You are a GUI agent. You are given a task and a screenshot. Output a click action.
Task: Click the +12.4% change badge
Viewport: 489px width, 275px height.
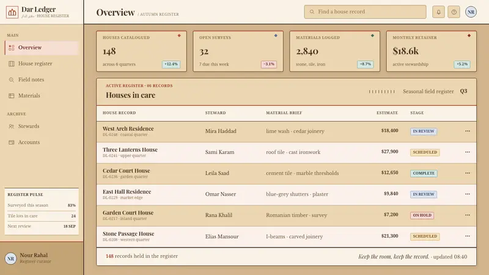coord(171,64)
